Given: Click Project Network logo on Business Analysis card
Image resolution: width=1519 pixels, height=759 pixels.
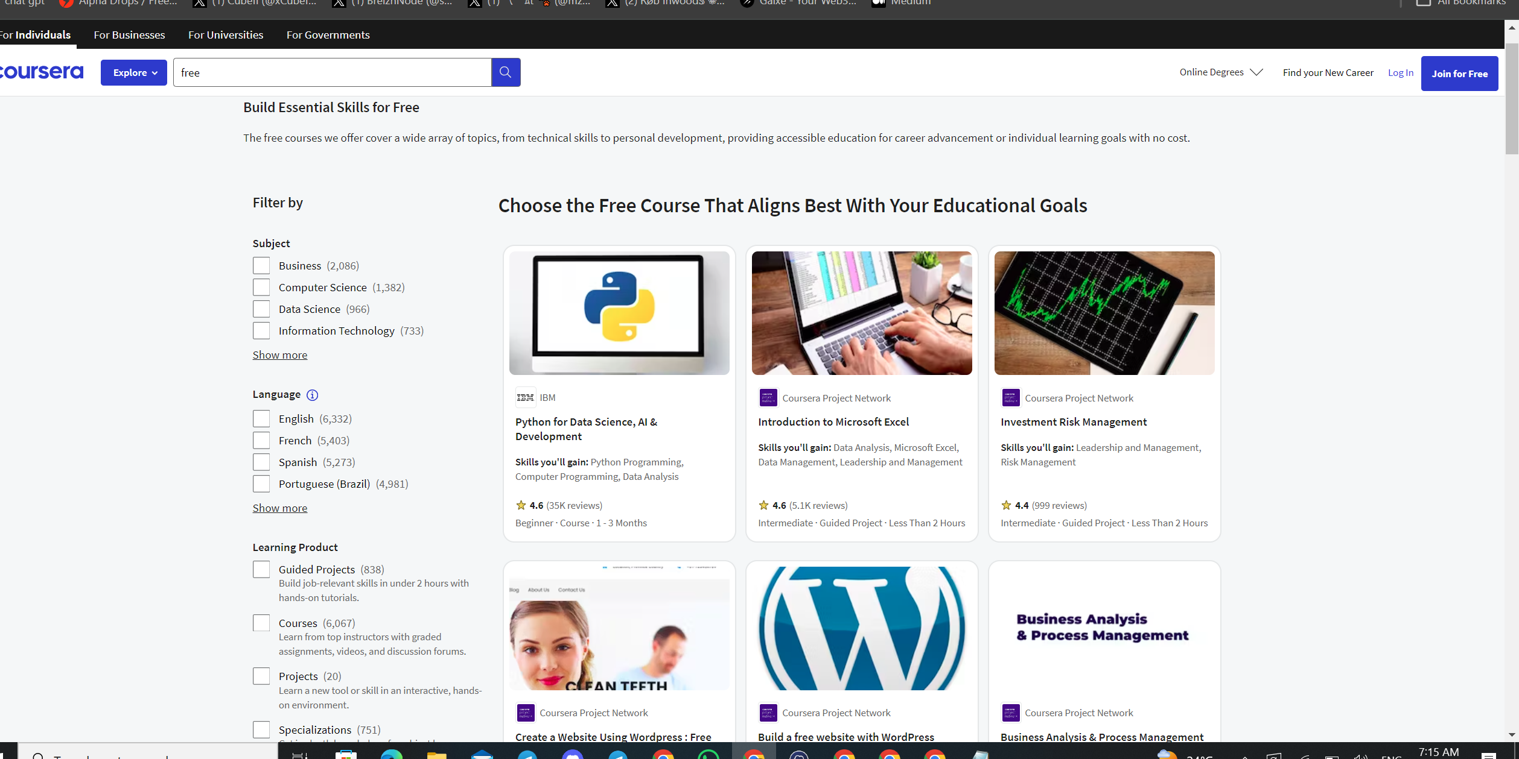Looking at the screenshot, I should [1011, 713].
